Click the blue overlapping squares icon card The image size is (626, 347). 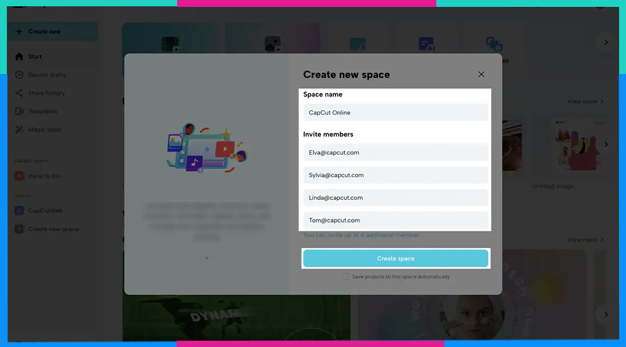click(494, 44)
